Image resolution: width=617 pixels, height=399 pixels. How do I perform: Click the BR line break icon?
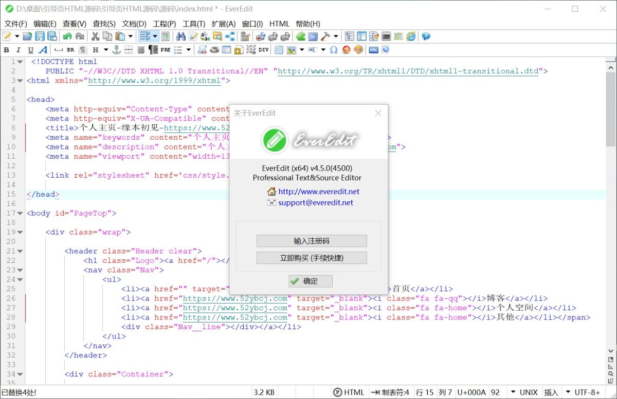pyautogui.click(x=70, y=50)
